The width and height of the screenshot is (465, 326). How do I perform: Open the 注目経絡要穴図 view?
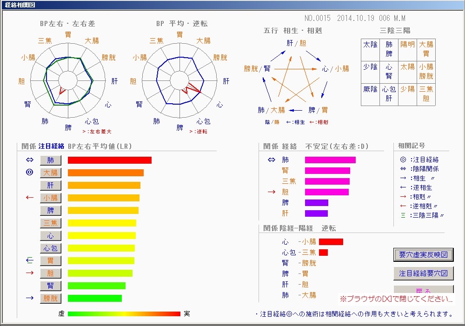pos(423,273)
